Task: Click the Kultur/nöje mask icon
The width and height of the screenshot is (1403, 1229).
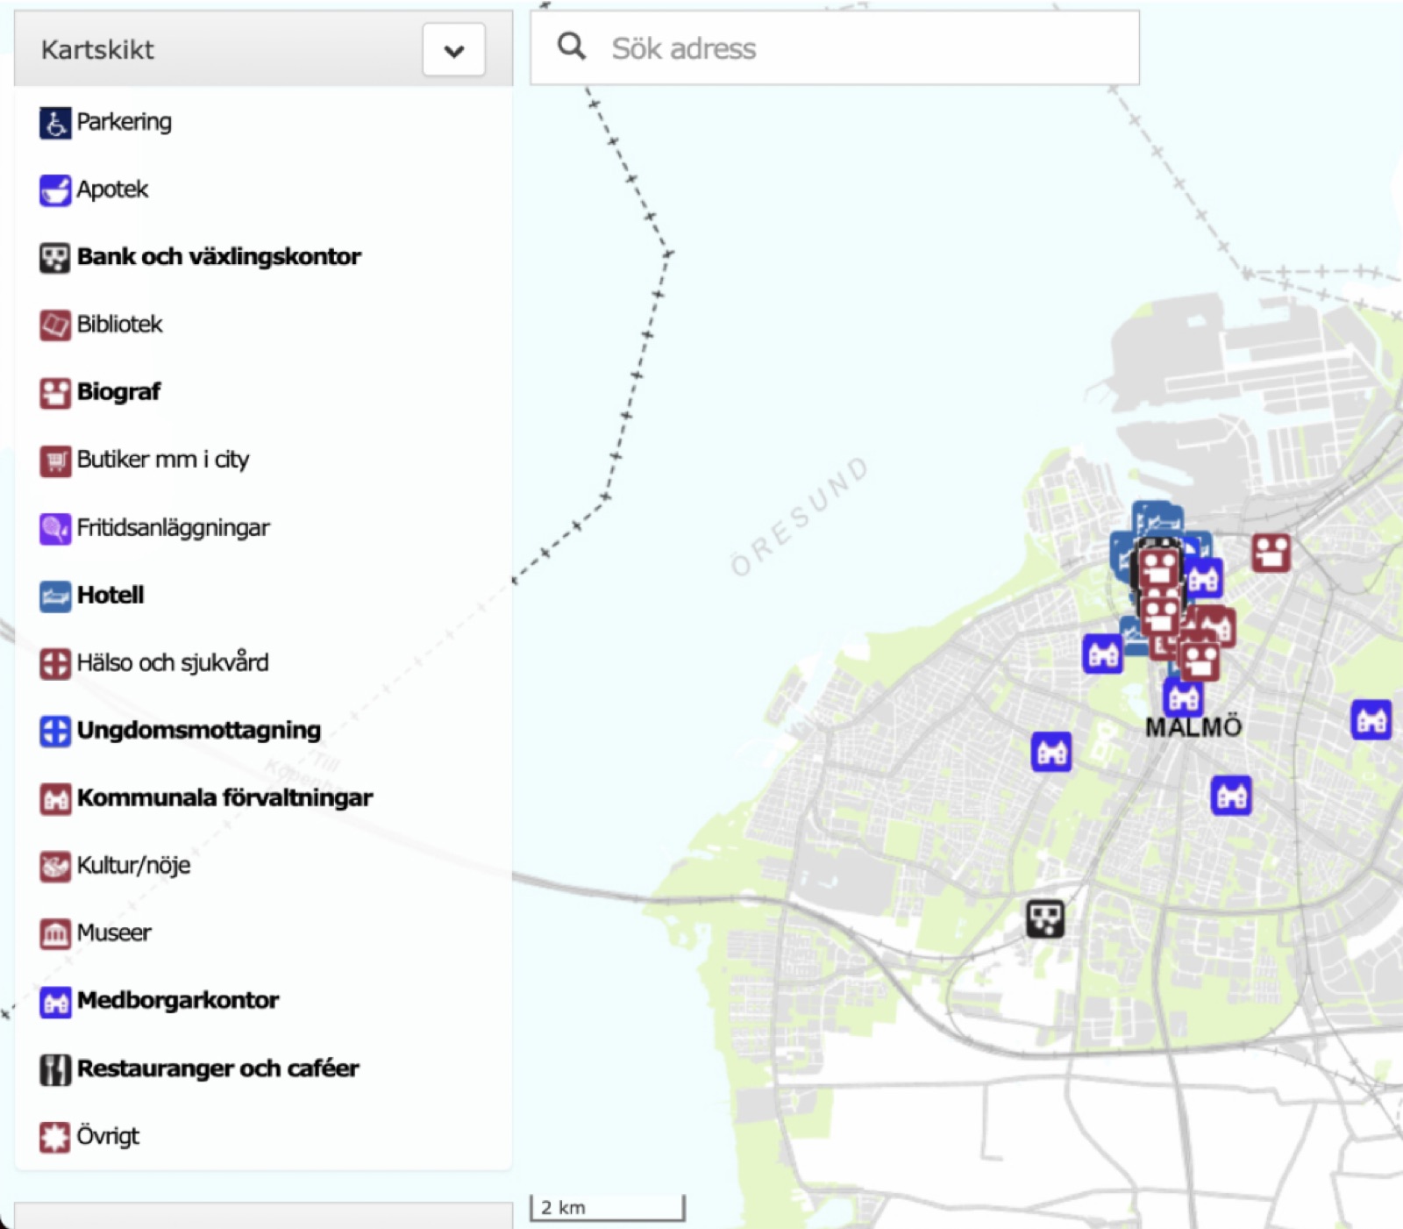Action: coord(54,867)
